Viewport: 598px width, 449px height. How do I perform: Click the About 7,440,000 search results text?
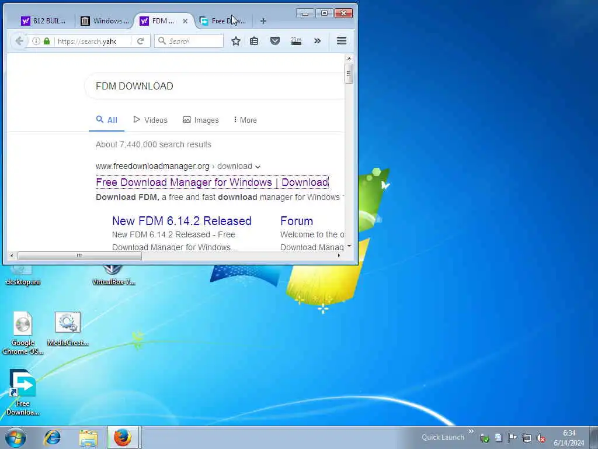[x=154, y=144]
